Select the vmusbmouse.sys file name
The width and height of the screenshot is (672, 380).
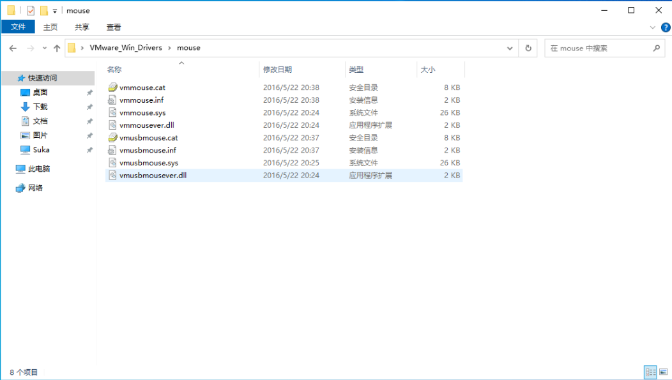tap(149, 163)
